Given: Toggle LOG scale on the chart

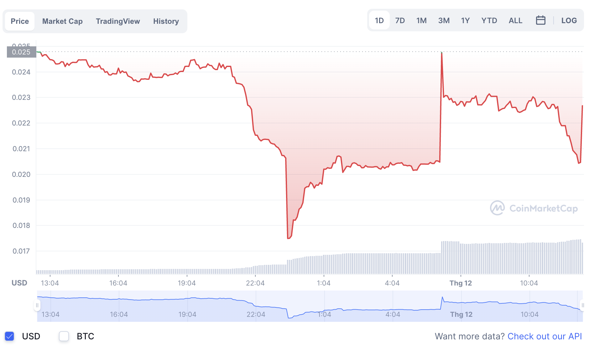Looking at the screenshot, I should (x=569, y=21).
